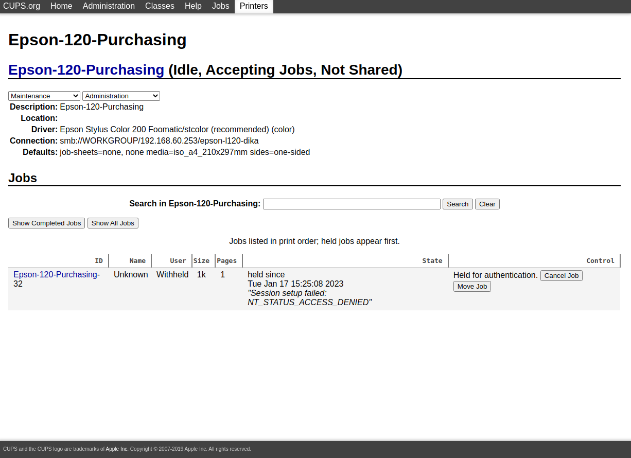Click the 'Tue Jan 17 15:25:08 2023' timestamp
Image resolution: width=631 pixels, height=458 pixels.
[x=295, y=284]
